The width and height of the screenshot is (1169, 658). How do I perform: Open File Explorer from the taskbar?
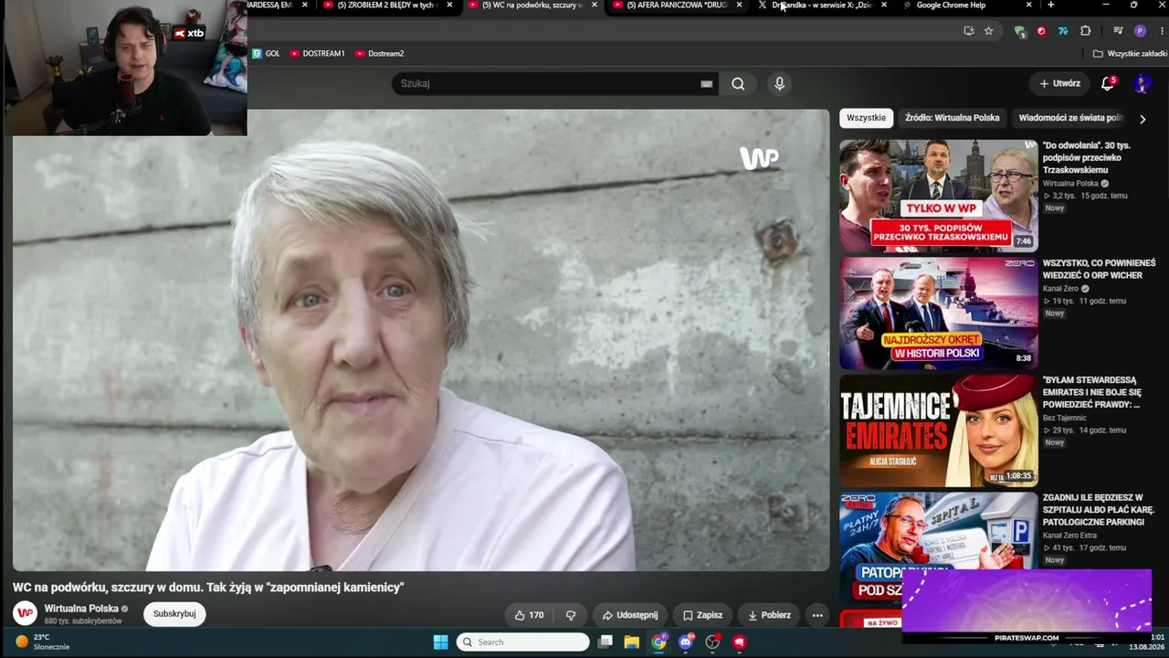pyautogui.click(x=631, y=642)
